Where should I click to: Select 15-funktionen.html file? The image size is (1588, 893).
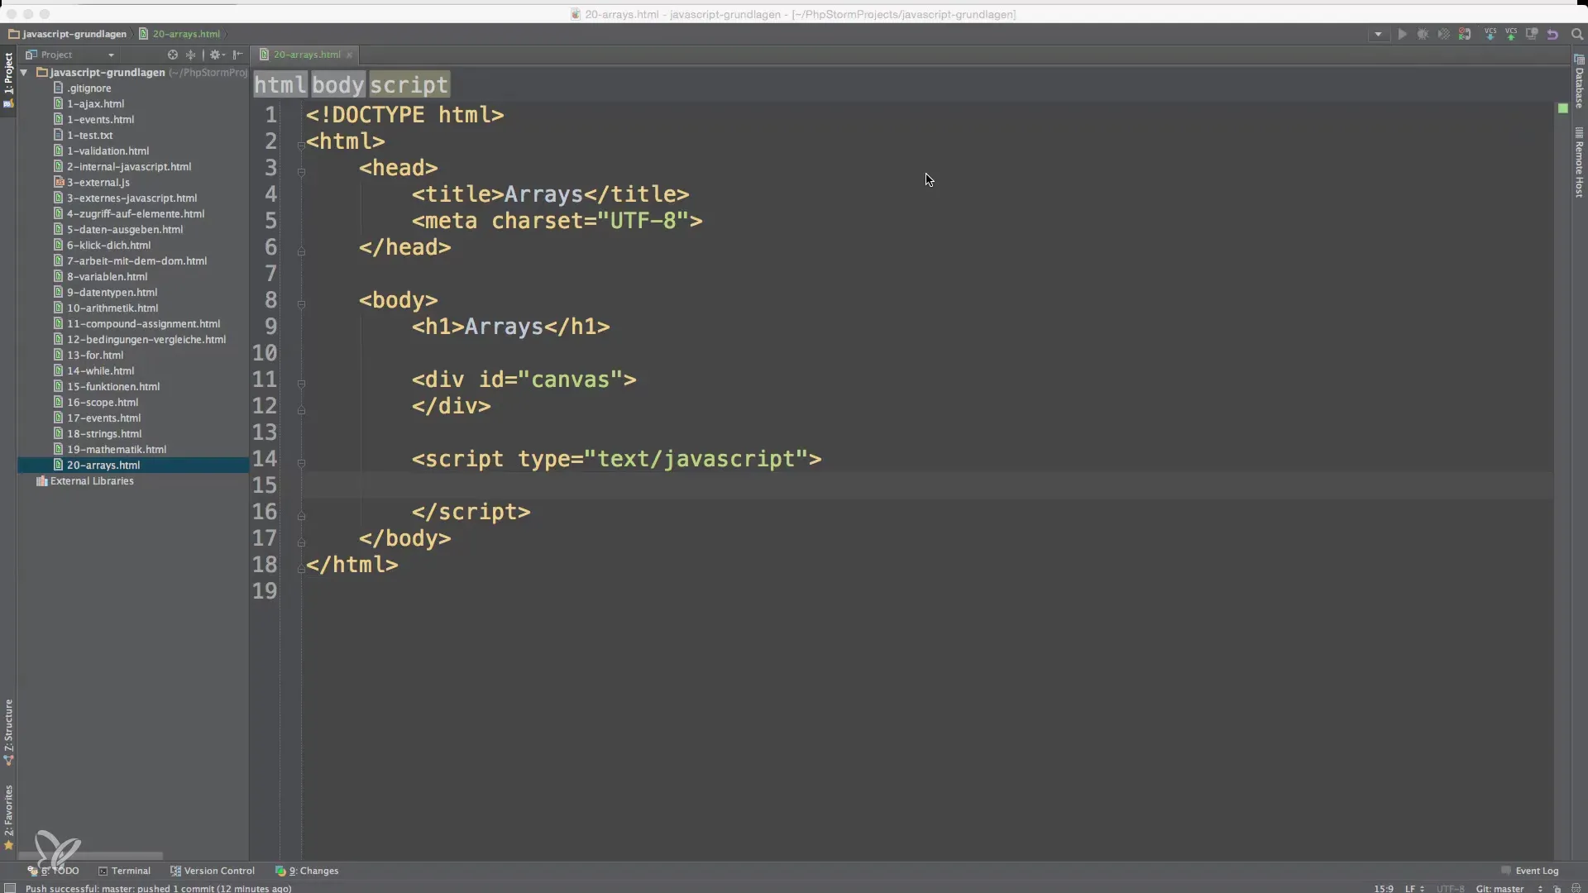tap(113, 386)
